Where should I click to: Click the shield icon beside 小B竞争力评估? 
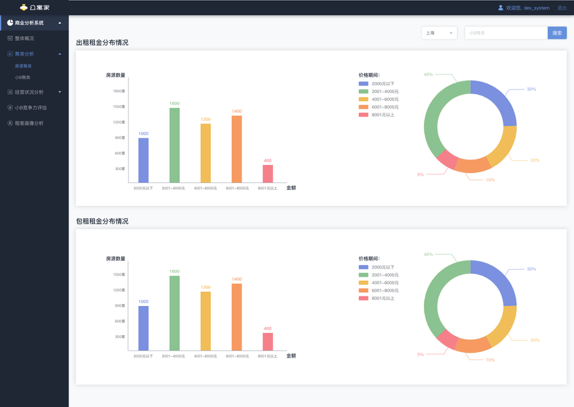10,108
